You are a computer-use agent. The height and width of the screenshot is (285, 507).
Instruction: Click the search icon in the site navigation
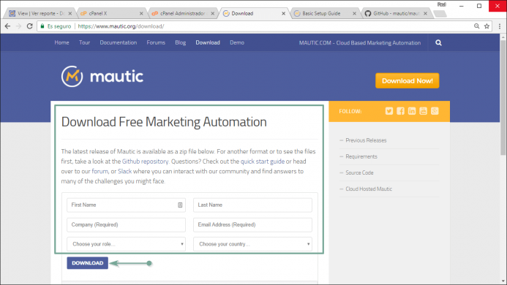coord(438,42)
